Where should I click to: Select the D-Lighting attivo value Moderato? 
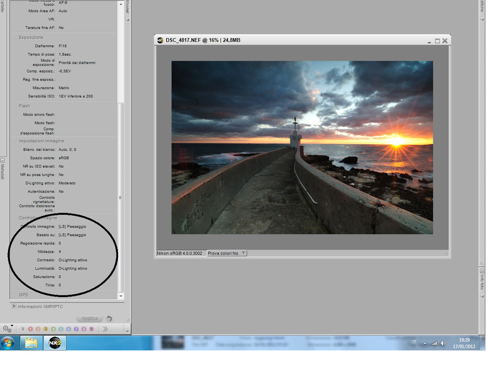pos(67,183)
